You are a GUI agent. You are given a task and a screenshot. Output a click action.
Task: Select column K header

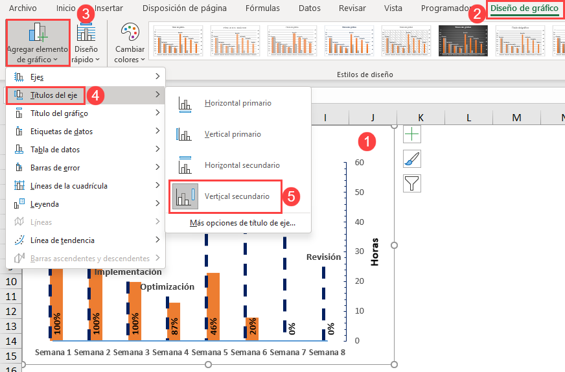(x=421, y=117)
